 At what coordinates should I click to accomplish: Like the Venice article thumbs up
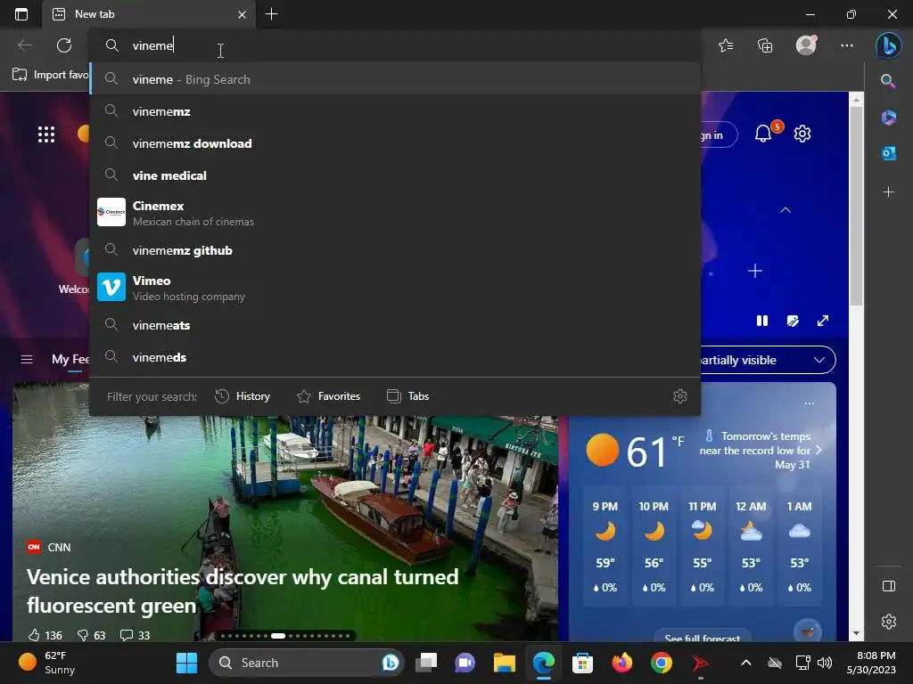pos(34,635)
